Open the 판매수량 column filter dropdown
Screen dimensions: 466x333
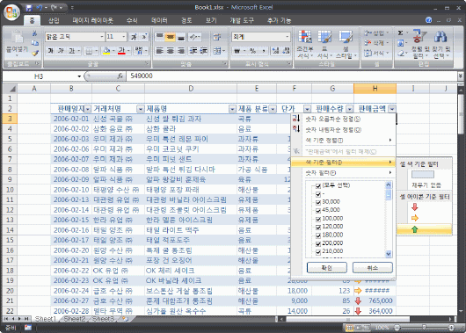[350, 109]
